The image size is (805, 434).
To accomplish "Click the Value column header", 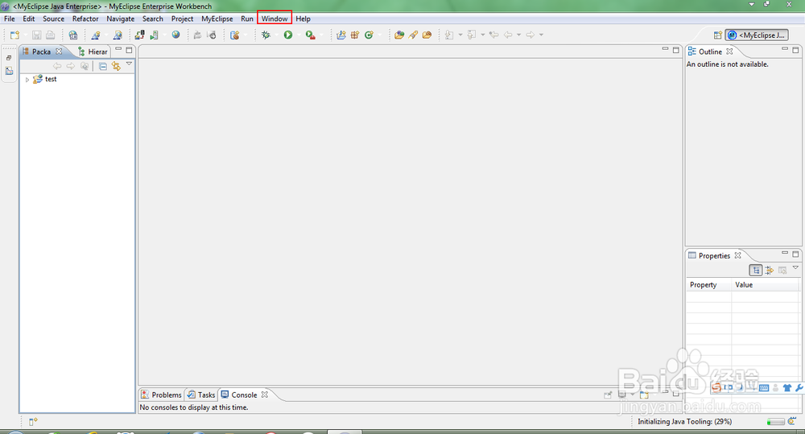I will [765, 284].
